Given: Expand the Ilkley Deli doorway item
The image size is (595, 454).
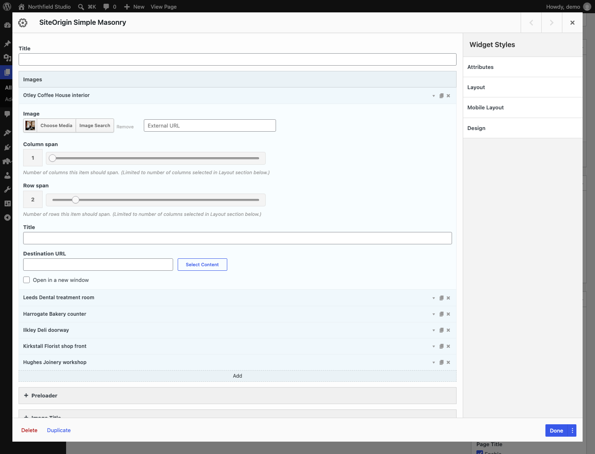Looking at the screenshot, I should (x=433, y=330).
